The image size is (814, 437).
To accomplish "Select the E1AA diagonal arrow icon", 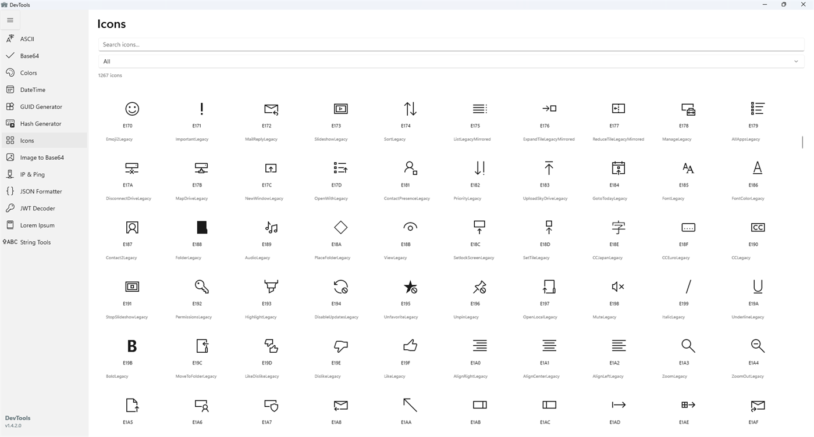I will [410, 405].
